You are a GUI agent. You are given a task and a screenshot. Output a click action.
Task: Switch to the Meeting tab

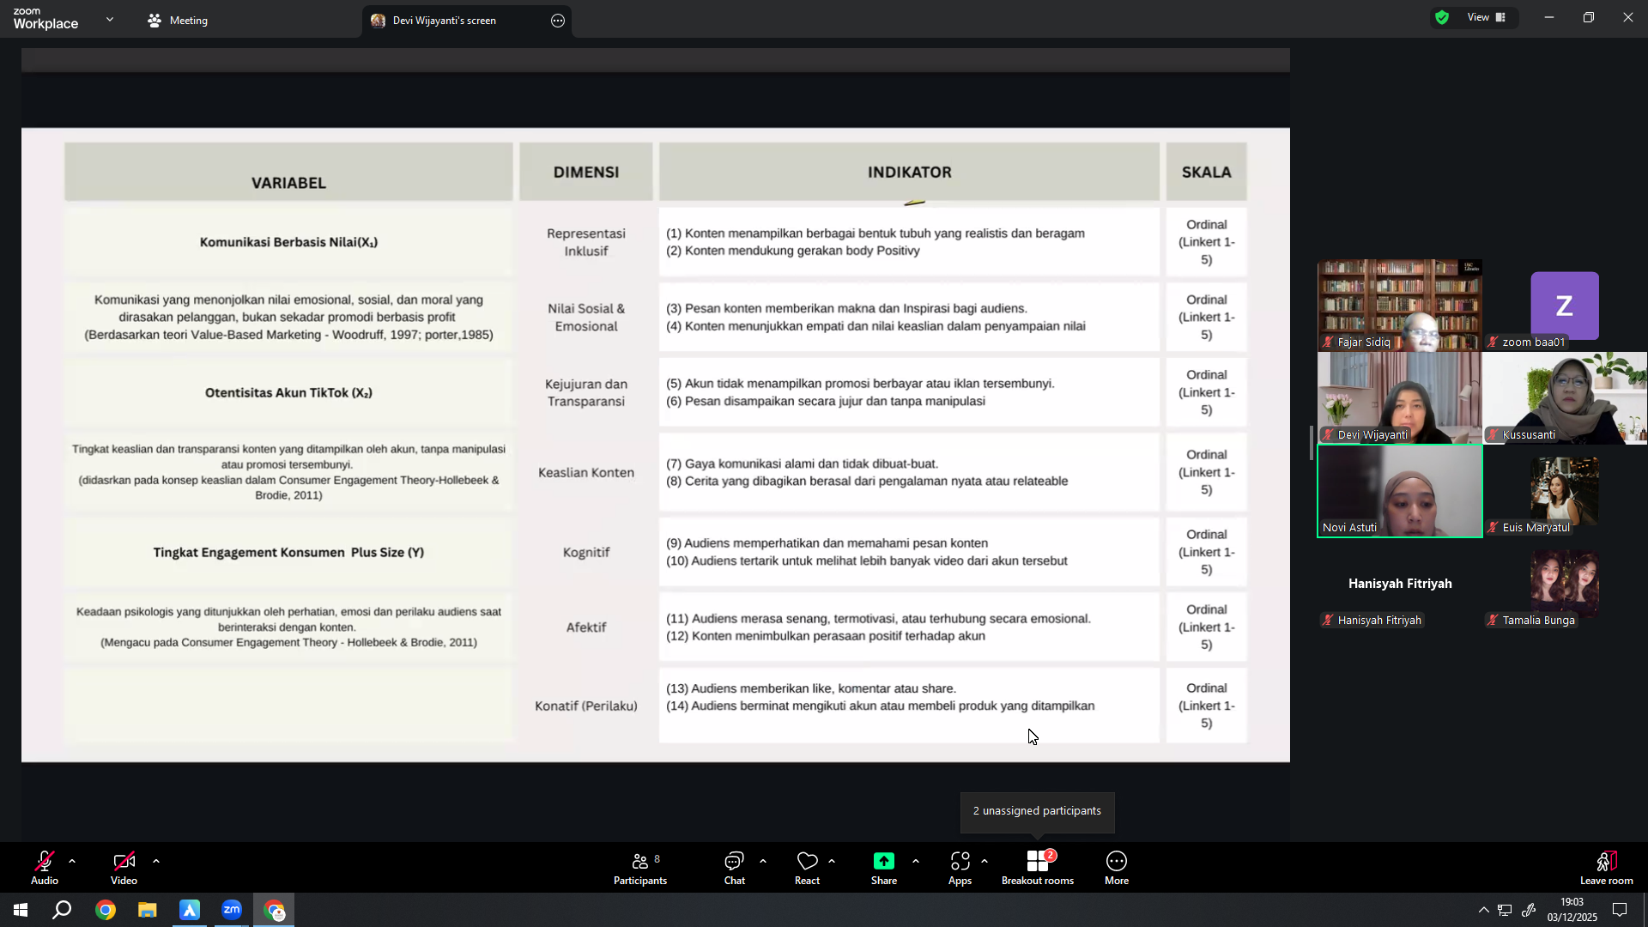coord(178,20)
